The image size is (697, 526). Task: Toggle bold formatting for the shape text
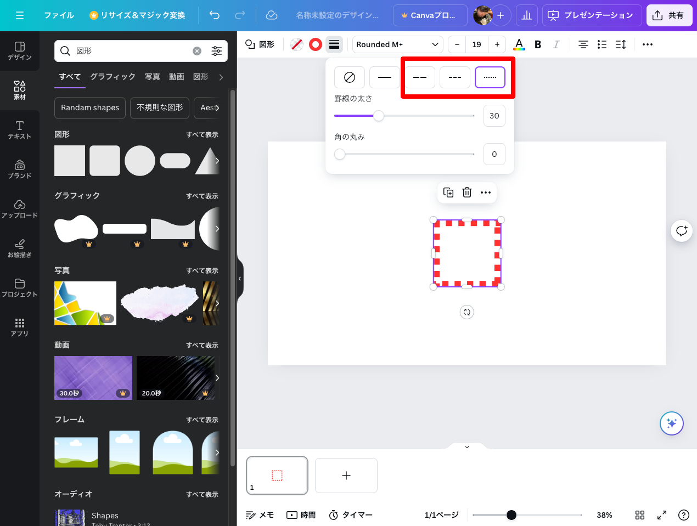[537, 44]
